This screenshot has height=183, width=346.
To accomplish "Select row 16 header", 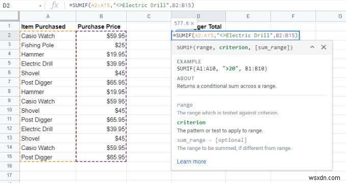I will click(9, 166).
